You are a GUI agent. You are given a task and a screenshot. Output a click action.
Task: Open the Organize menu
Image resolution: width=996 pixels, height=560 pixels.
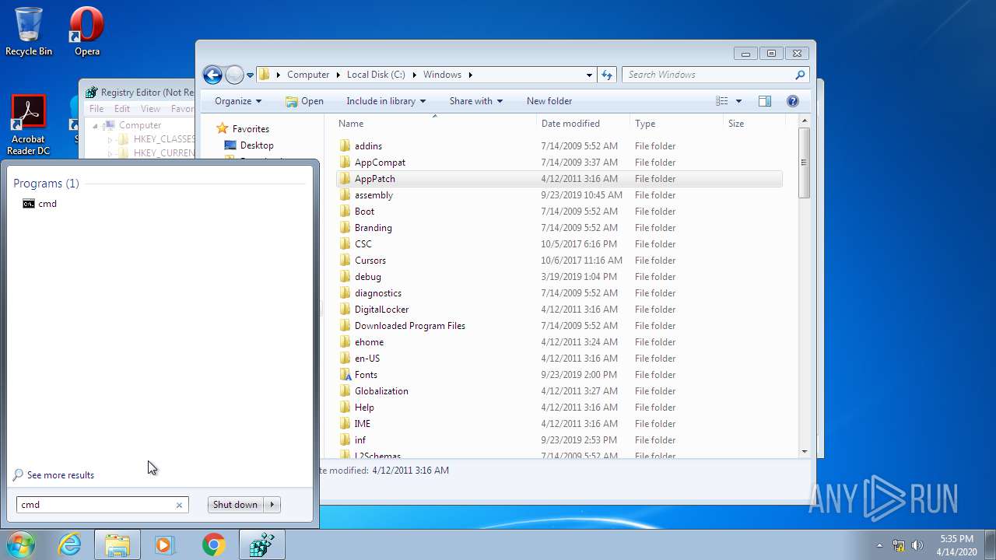click(238, 101)
